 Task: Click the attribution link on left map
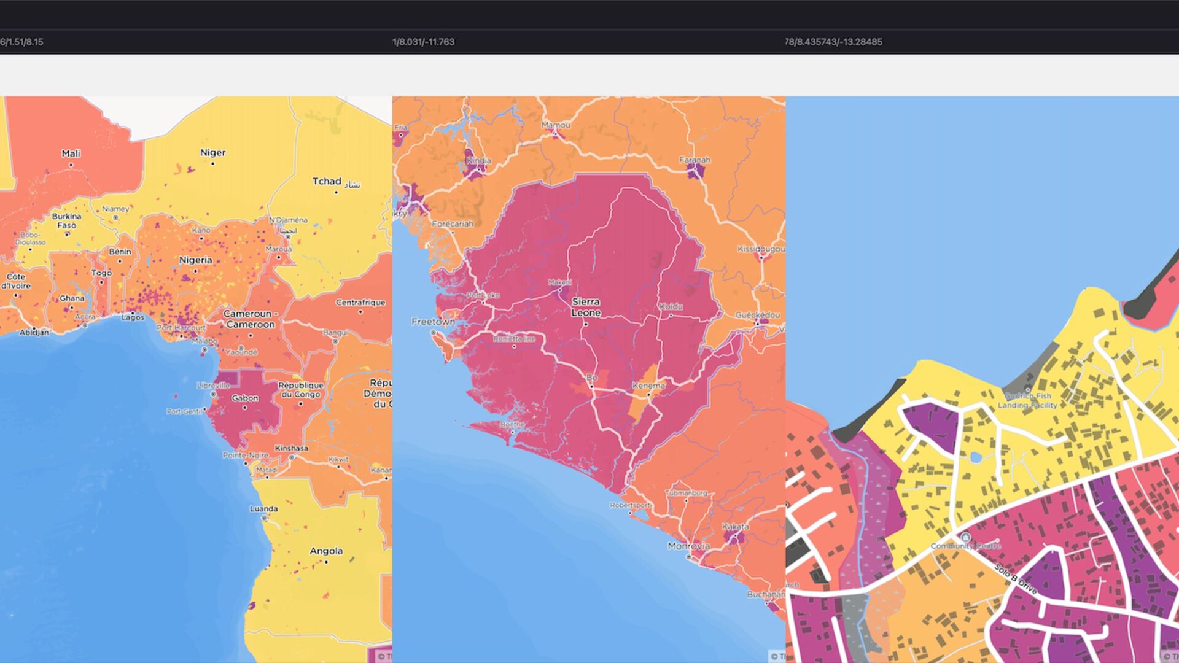(x=384, y=656)
